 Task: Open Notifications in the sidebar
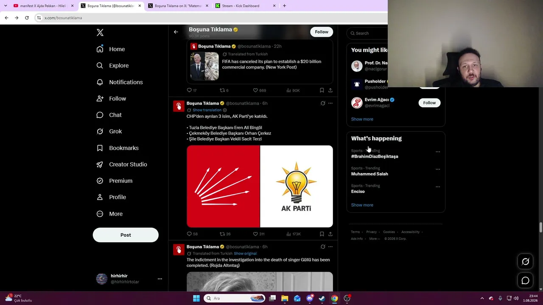point(120,82)
